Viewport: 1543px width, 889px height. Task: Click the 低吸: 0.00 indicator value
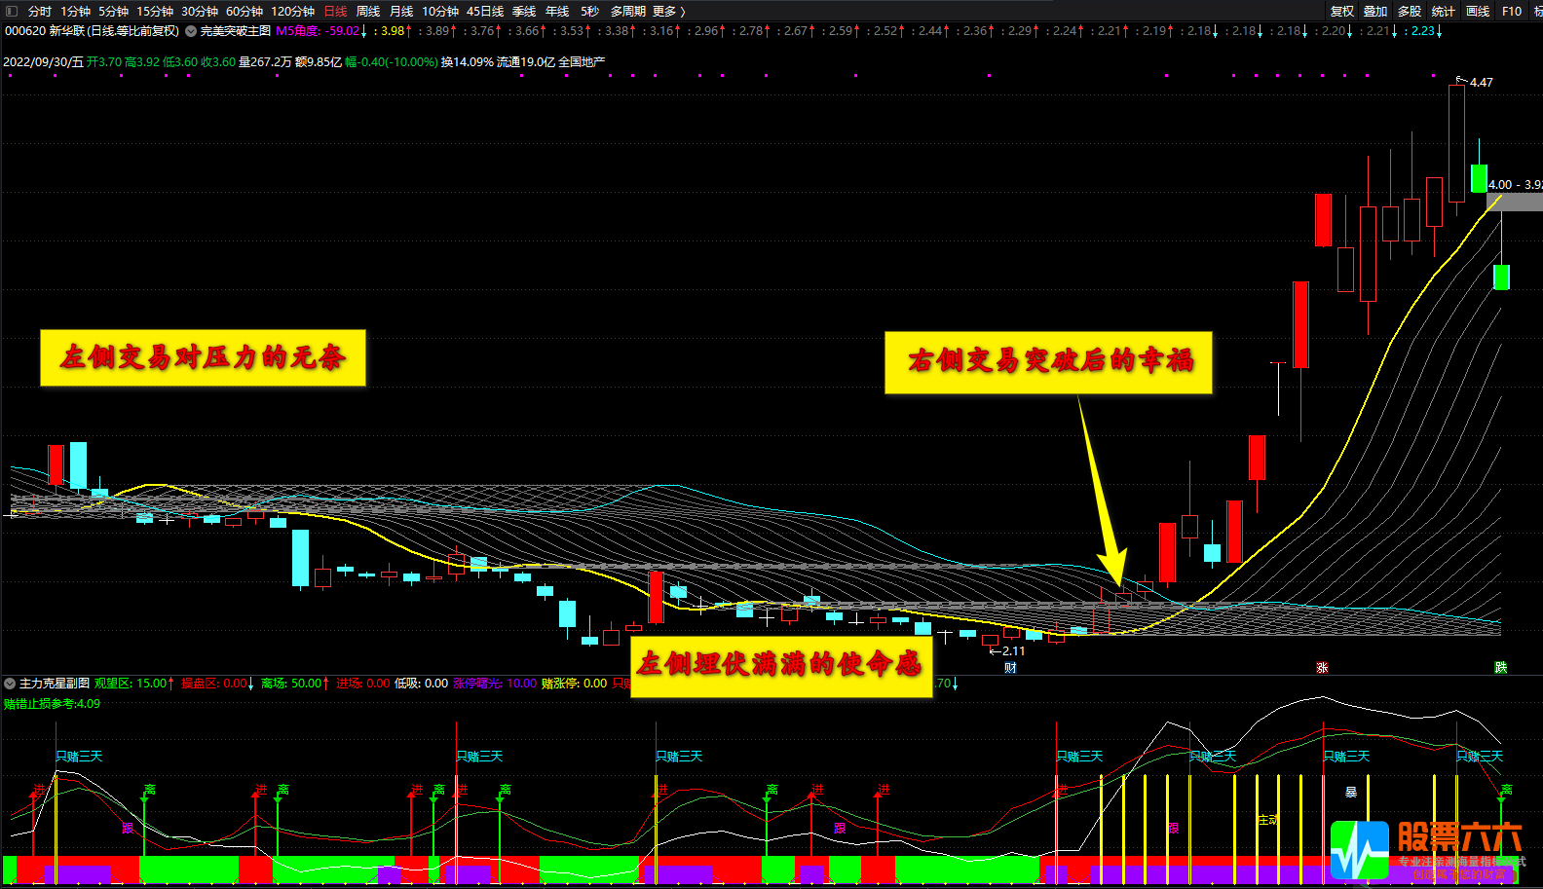(x=421, y=684)
